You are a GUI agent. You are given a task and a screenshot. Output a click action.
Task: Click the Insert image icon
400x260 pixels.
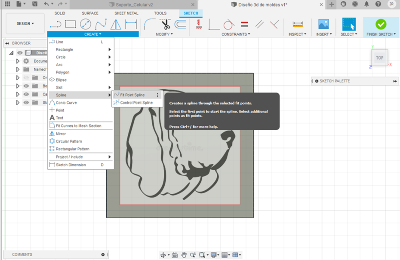323,24
